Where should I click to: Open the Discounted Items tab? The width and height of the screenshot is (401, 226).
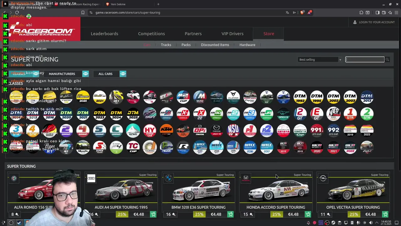215,45
